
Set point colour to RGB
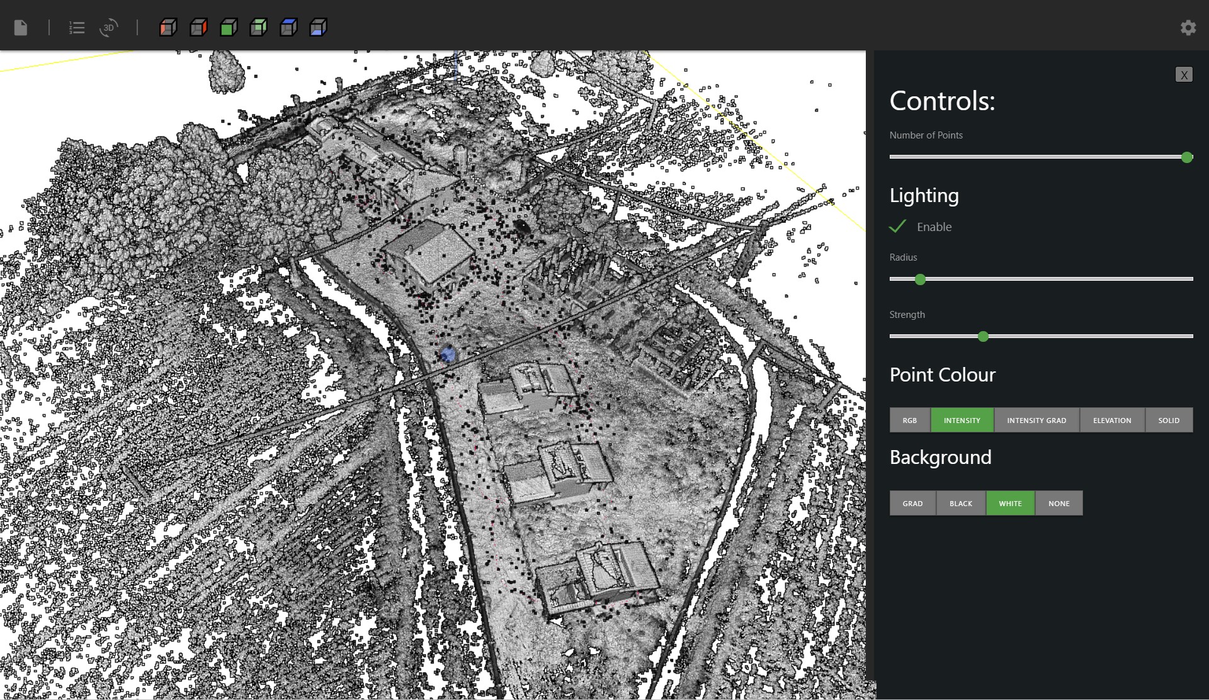[x=910, y=420]
